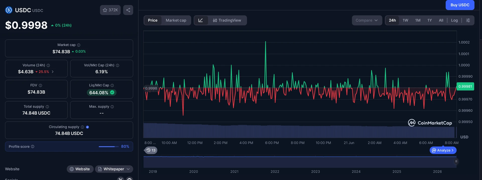482x180 pixels.
Task: Open the Website link button
Action: [x=80, y=169]
